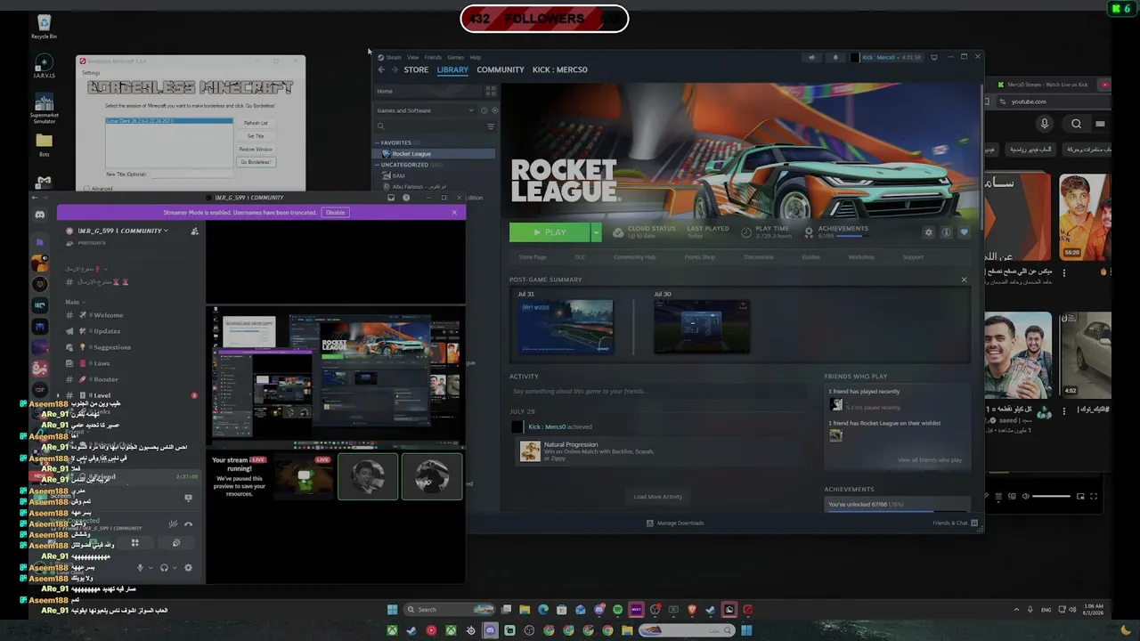Screen dimensions: 1140x641
Task: Open Steam View menu
Action: click(412, 57)
